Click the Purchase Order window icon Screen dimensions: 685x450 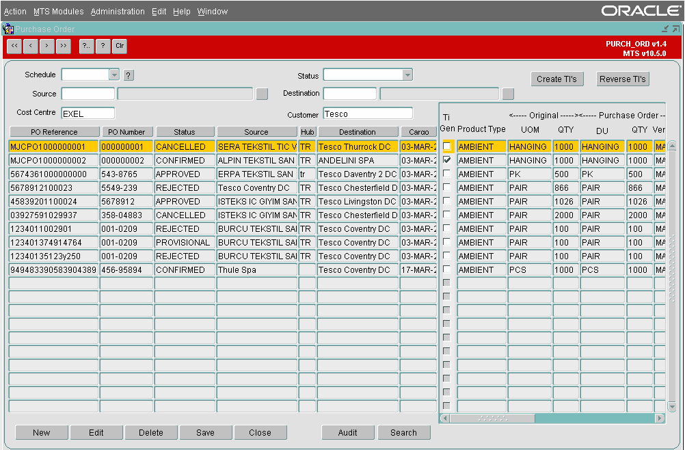(8, 29)
